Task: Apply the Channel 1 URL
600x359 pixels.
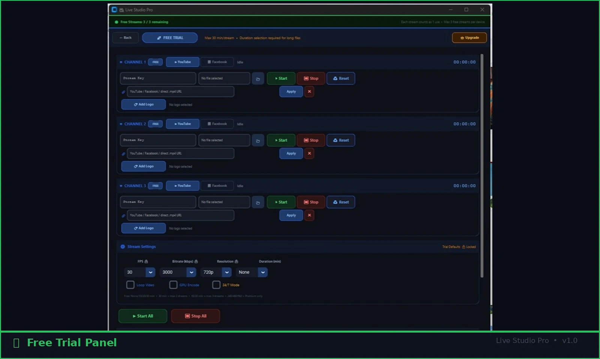Action: tap(291, 92)
